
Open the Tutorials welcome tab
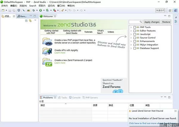[x=88, y=32]
